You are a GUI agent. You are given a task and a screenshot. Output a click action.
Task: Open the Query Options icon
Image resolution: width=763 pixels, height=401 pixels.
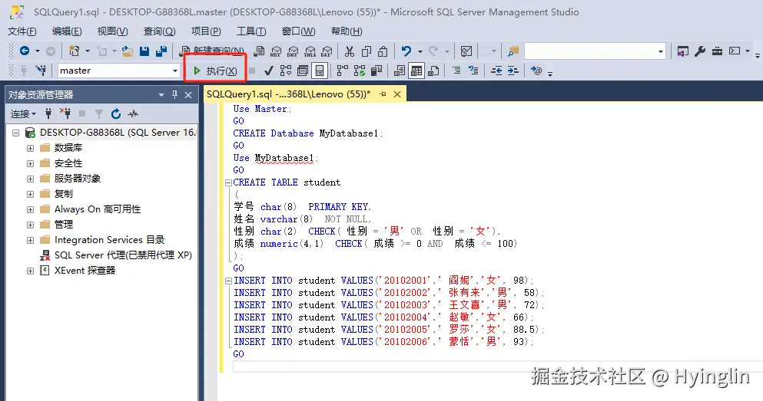(x=303, y=71)
